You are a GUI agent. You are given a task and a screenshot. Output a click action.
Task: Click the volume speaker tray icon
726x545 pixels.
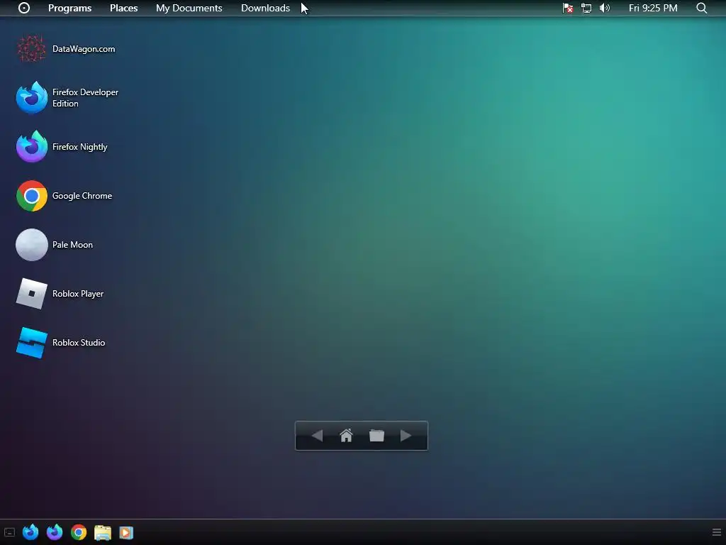tap(605, 8)
